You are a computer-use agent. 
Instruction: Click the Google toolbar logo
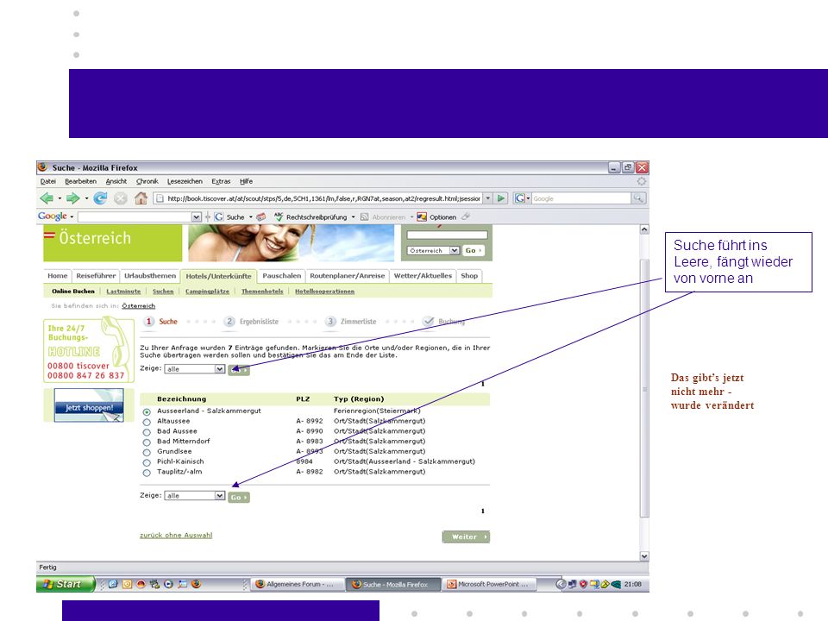pos(53,216)
